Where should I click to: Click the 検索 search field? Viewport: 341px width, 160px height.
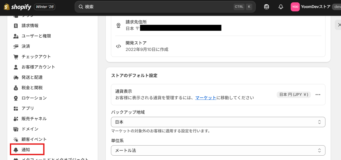(x=156, y=7)
